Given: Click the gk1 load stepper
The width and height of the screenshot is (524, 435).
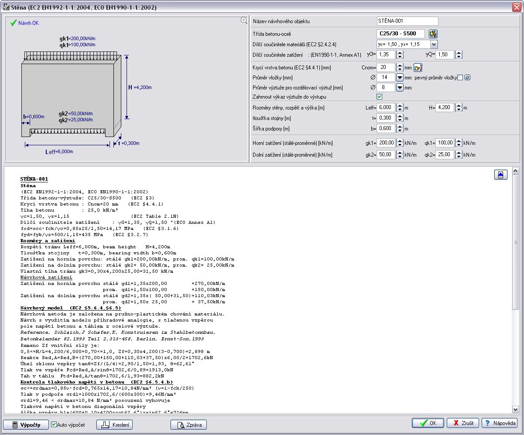Looking at the screenshot, I should [400, 143].
